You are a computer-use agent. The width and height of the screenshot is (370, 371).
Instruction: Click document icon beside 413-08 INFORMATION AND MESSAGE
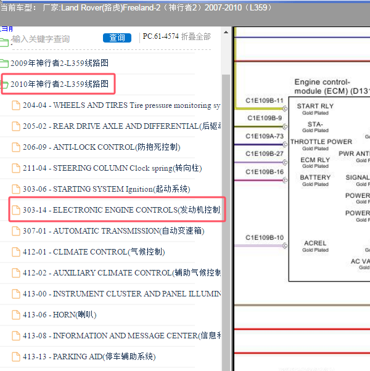(x=16, y=336)
